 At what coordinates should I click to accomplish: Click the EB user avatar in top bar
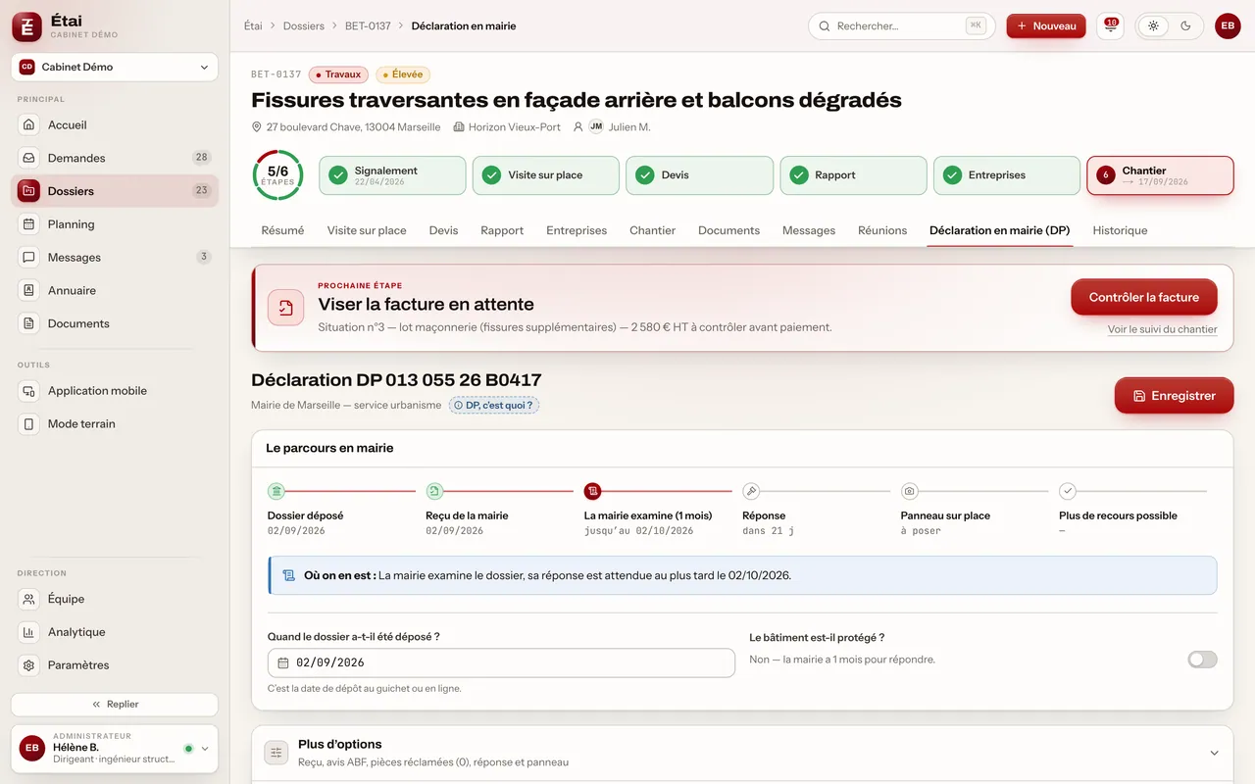[x=1228, y=26]
